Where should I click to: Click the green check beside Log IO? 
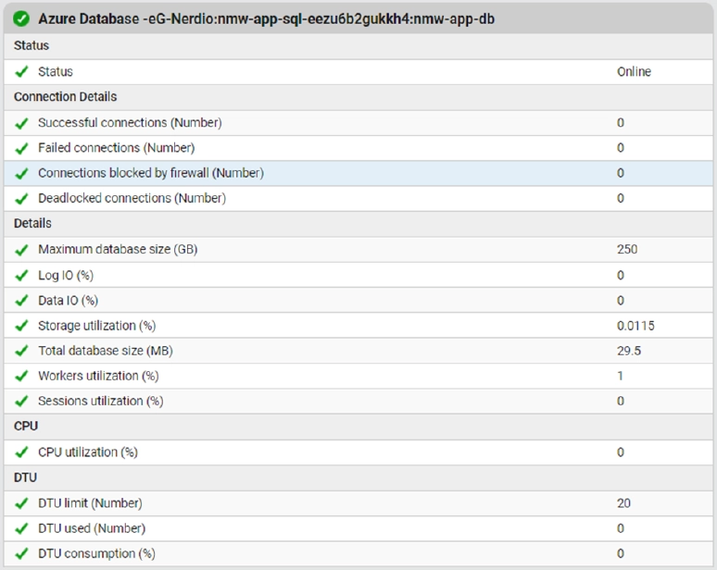[21, 276]
